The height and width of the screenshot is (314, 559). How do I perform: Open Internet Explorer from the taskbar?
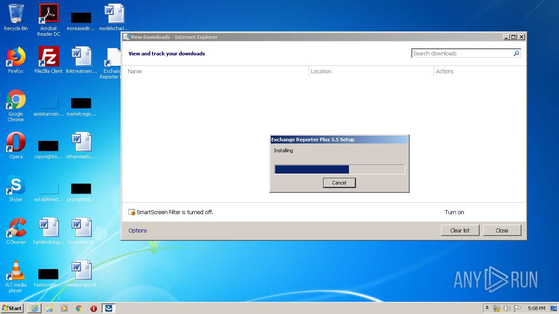(x=35, y=308)
